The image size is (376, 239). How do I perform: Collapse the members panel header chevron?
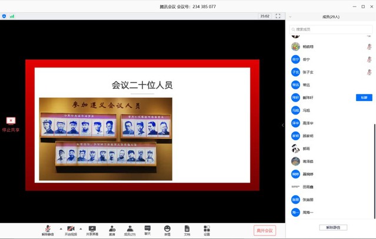(x=290, y=17)
